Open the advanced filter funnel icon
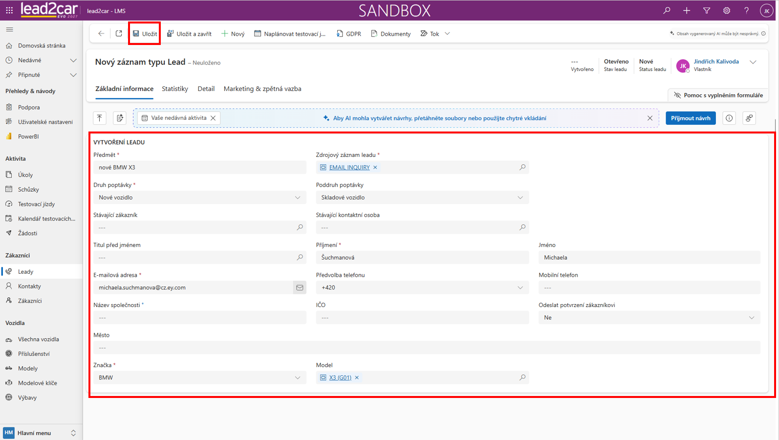This screenshot has width=779, height=440. [x=707, y=10]
